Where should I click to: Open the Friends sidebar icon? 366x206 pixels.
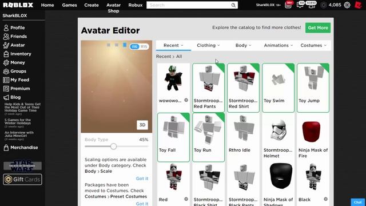6,37
